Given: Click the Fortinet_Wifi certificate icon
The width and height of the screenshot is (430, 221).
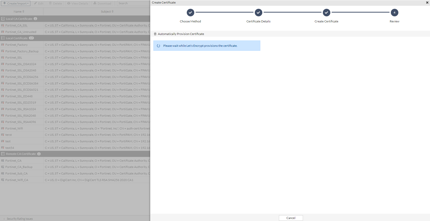Looking at the screenshot, I should pyautogui.click(x=3, y=128).
